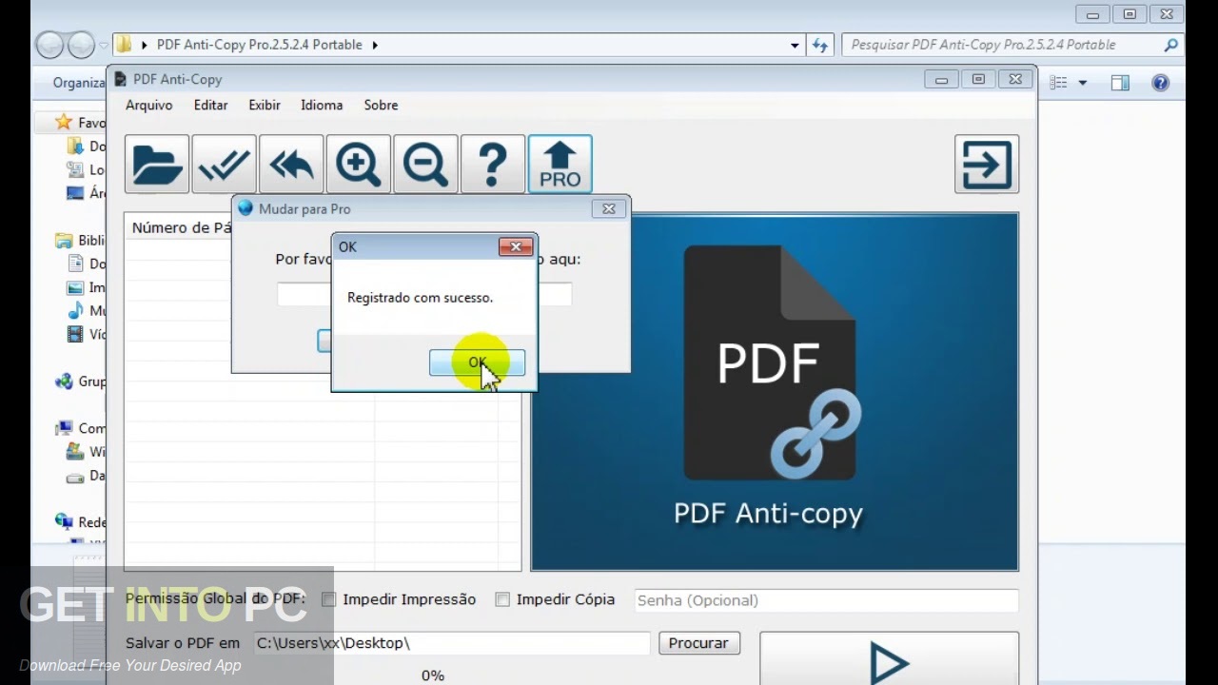Click the open PDF folder icon

(157, 165)
